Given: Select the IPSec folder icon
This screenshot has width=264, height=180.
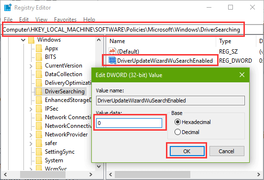Looking at the screenshot, I should 39,109.
